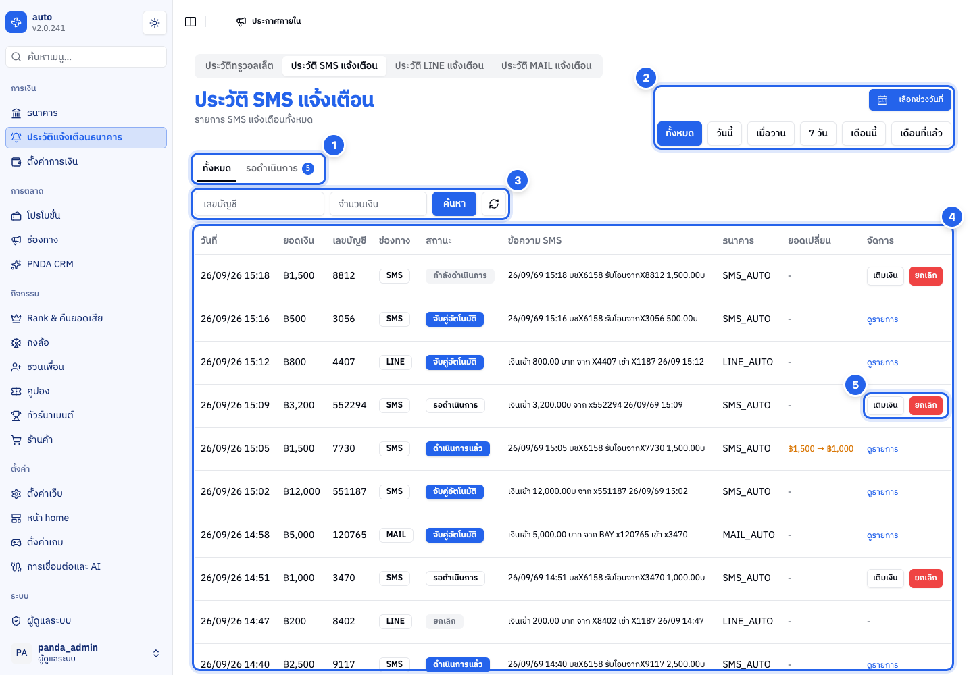The height and width of the screenshot is (675, 973).
Task: Filter by เดือนที่แล้ว date range
Action: [x=921, y=133]
